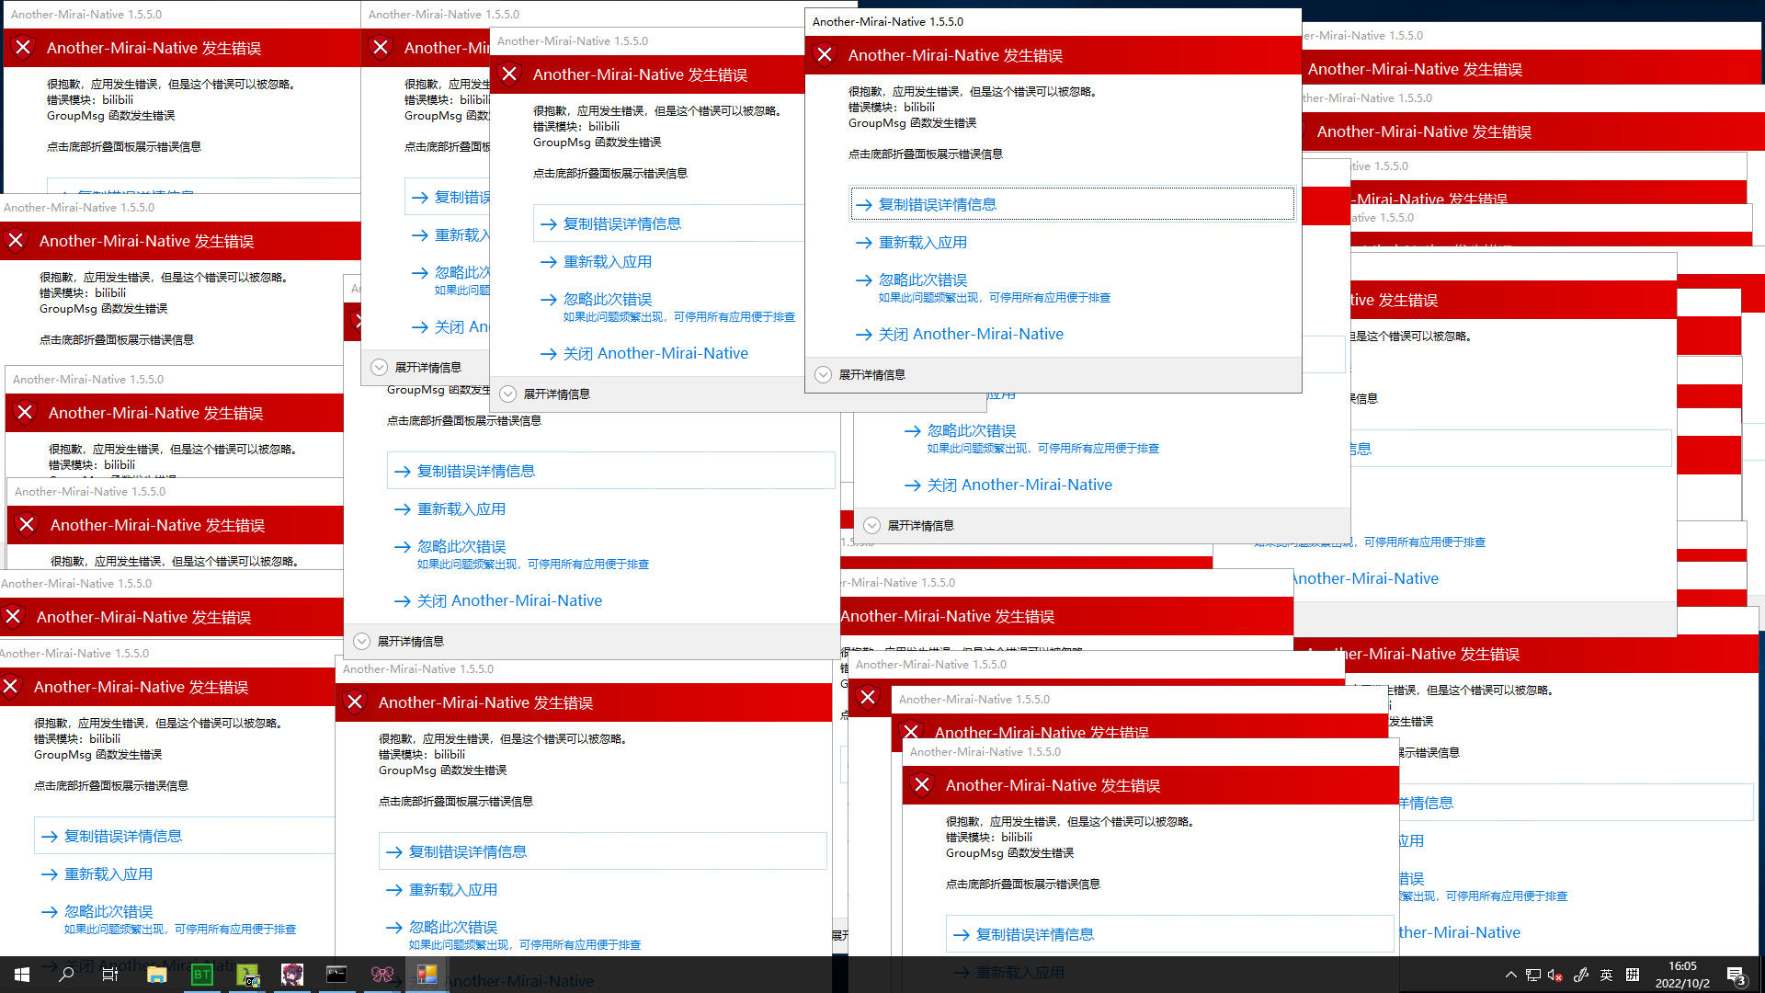Unmute the system volume in the tray
Viewport: 1765px width, 993px height.
[x=1554, y=975]
